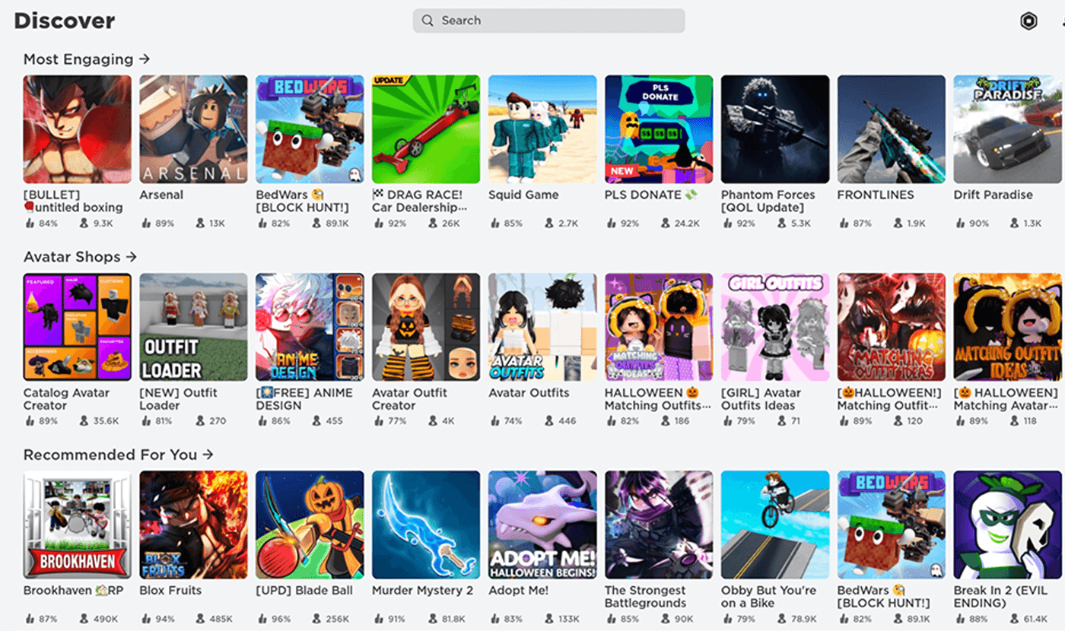Open the Drift Paradise game thumbnail
The height and width of the screenshot is (631, 1065).
click(x=1007, y=129)
